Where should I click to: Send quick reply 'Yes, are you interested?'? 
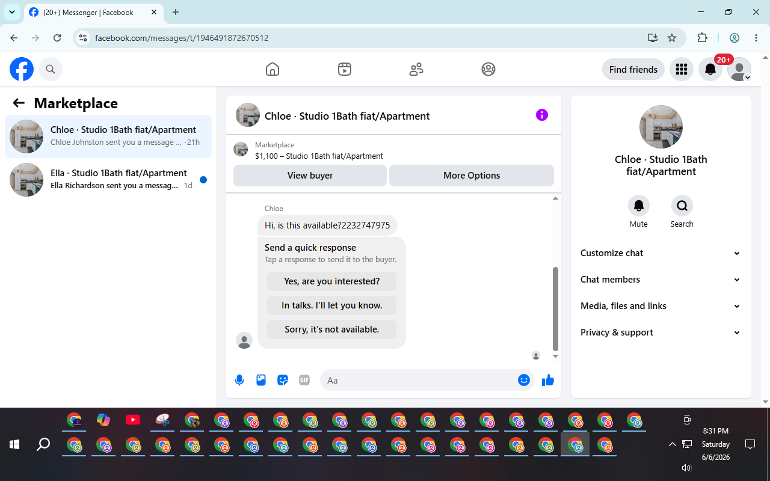pyautogui.click(x=332, y=281)
